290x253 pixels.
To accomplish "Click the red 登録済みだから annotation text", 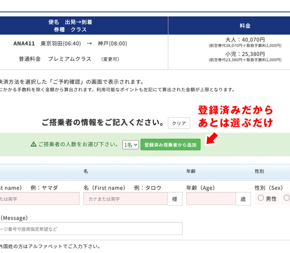I will point(236,110).
